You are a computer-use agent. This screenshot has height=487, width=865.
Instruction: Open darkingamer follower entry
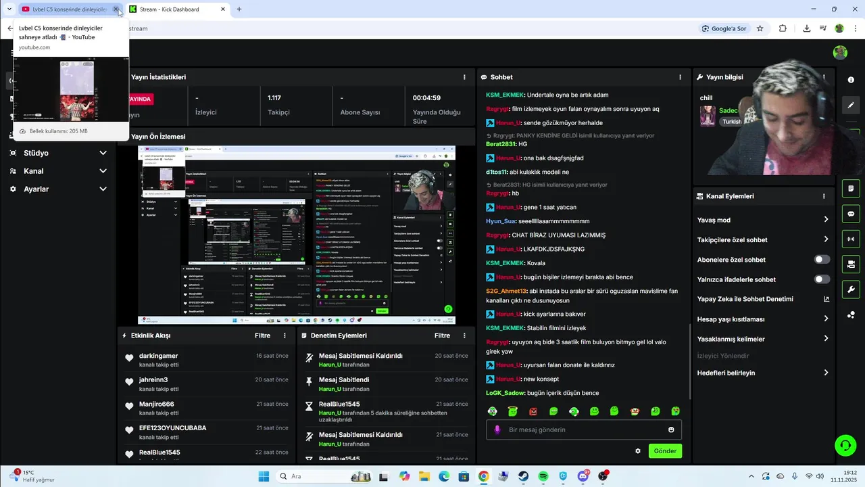coord(206,360)
